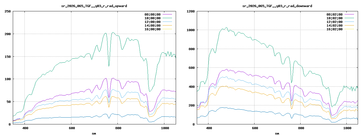Select the 10:02:00 legend label

coord(334,18)
